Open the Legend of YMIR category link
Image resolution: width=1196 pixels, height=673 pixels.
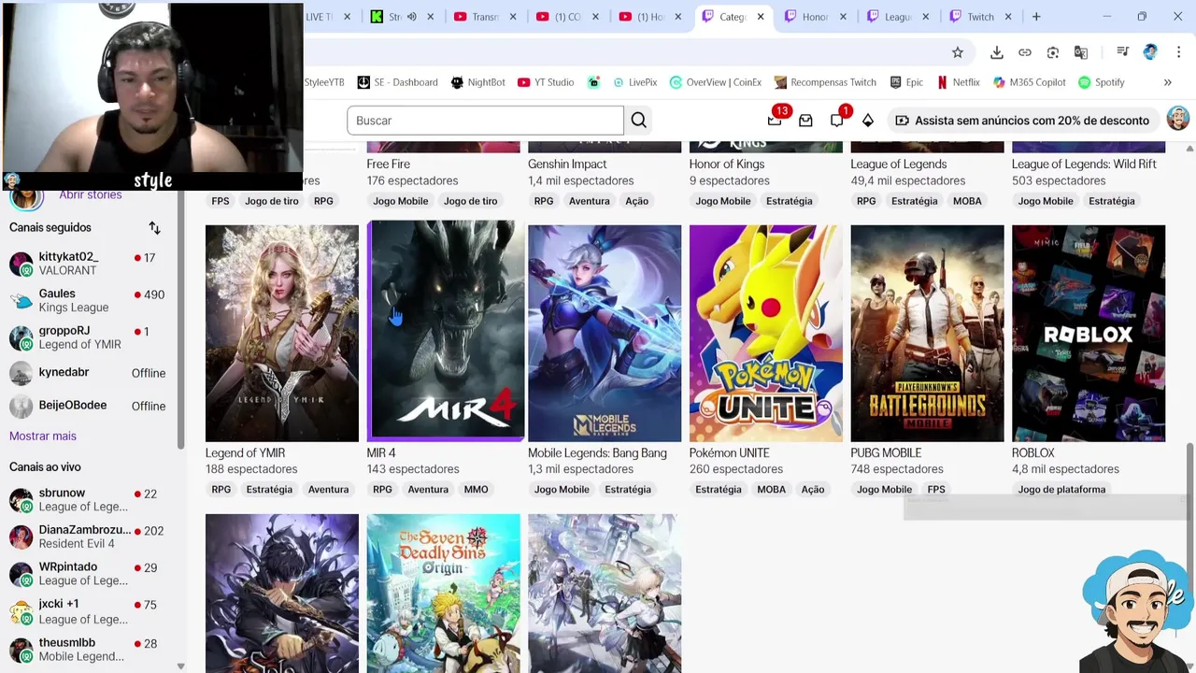tap(245, 453)
